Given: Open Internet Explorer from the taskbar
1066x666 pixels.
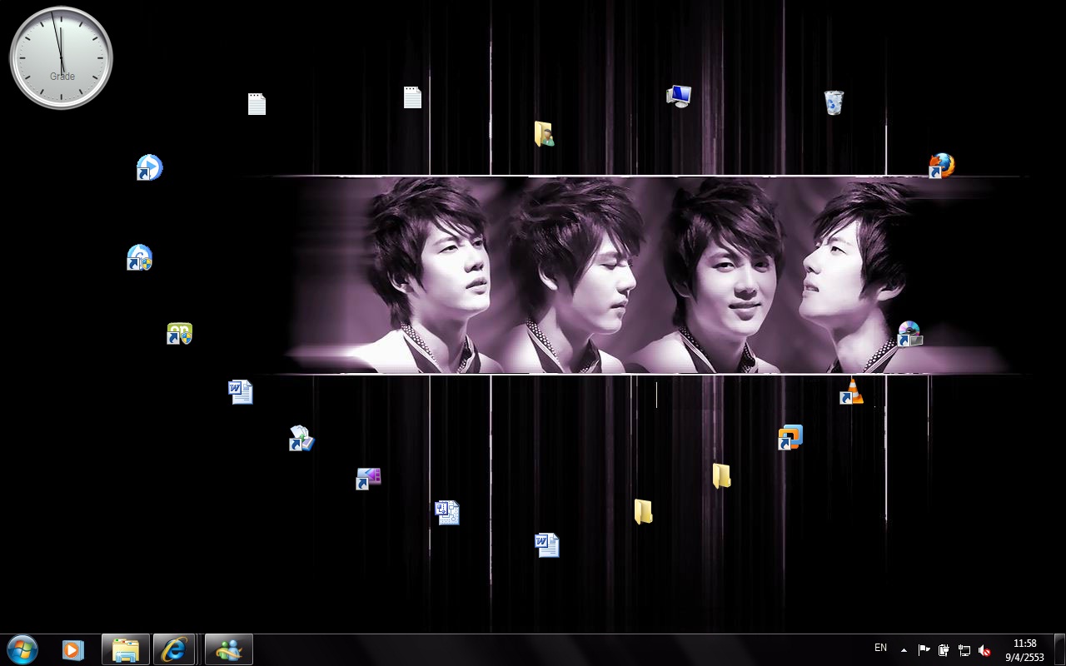Looking at the screenshot, I should click(174, 649).
